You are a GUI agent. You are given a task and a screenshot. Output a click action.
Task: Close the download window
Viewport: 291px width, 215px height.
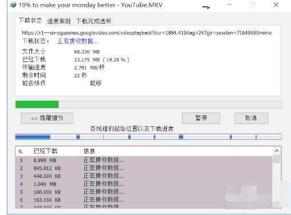click(x=276, y=5)
